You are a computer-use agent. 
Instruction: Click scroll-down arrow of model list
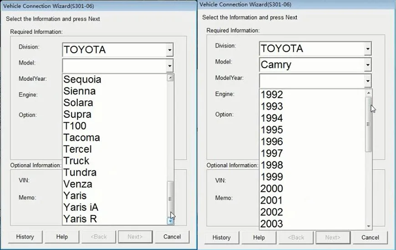point(170,221)
